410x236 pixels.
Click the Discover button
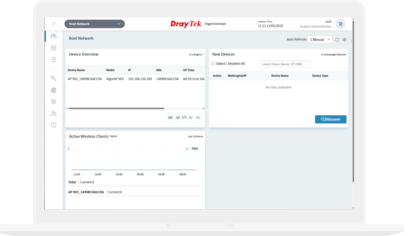(330, 119)
